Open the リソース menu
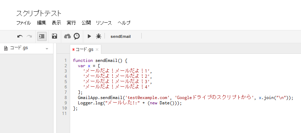 (104, 23)
